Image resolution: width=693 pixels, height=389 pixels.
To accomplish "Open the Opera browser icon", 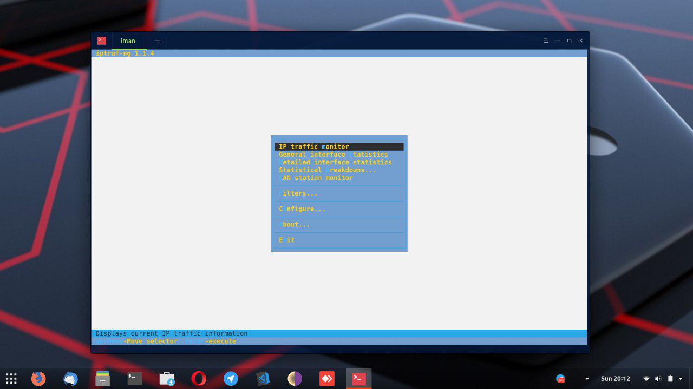I will coord(199,379).
